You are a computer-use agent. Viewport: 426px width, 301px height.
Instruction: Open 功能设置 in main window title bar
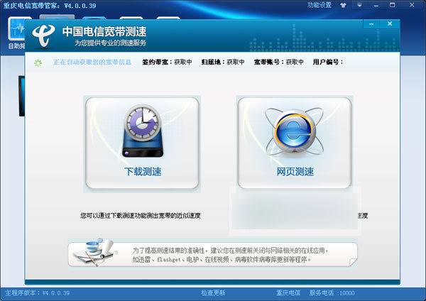coord(319,5)
